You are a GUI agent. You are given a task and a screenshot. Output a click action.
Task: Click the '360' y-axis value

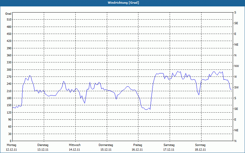point(9,55)
